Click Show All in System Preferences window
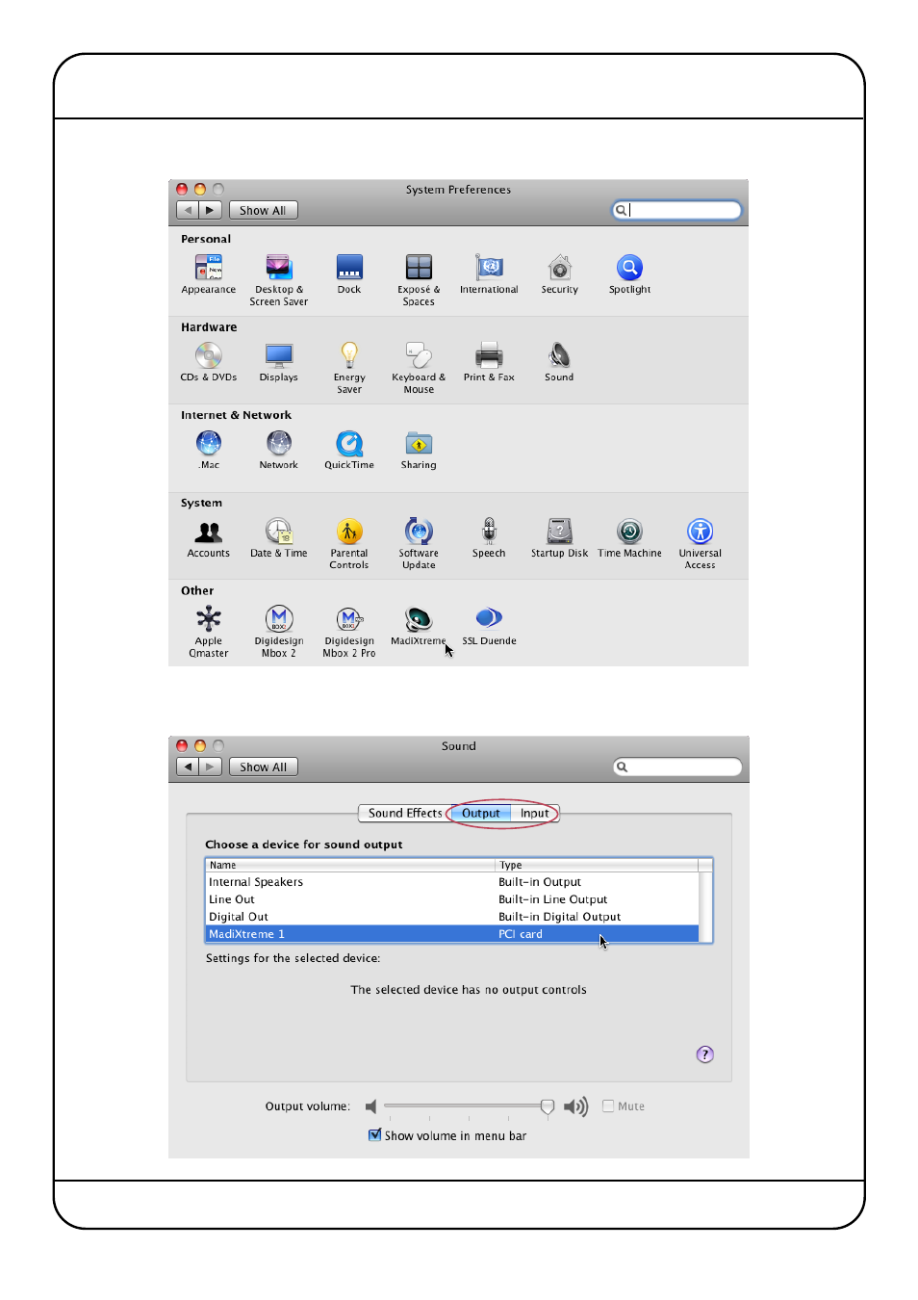Screen dimensions: 918x1300 pyautogui.click(x=263, y=210)
